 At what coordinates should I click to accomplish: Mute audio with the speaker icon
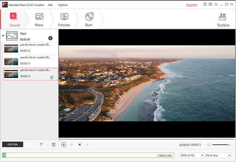coord(208,145)
